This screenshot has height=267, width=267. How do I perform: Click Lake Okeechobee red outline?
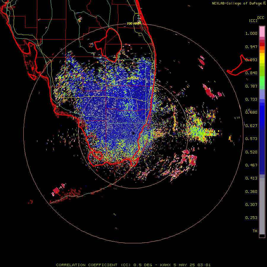coord(108,45)
